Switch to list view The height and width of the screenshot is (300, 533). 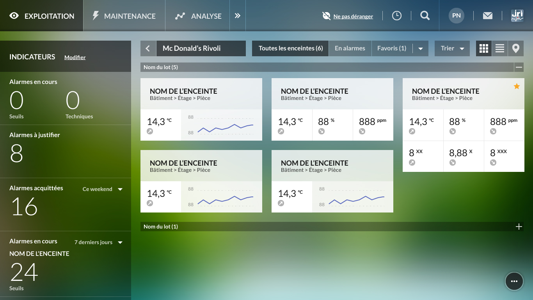(500, 48)
